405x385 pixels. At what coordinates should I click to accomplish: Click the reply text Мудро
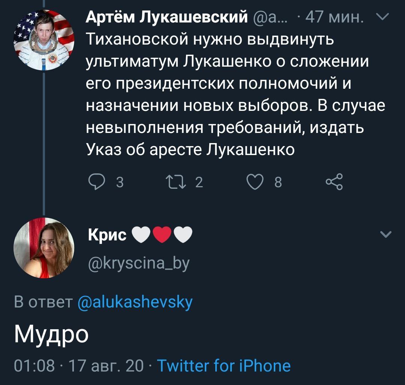tap(52, 334)
